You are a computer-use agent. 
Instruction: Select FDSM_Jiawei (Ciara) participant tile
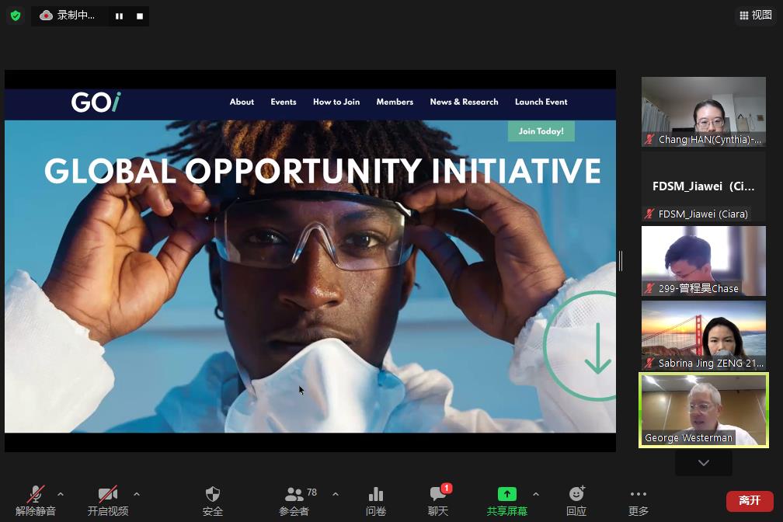pyautogui.click(x=704, y=186)
